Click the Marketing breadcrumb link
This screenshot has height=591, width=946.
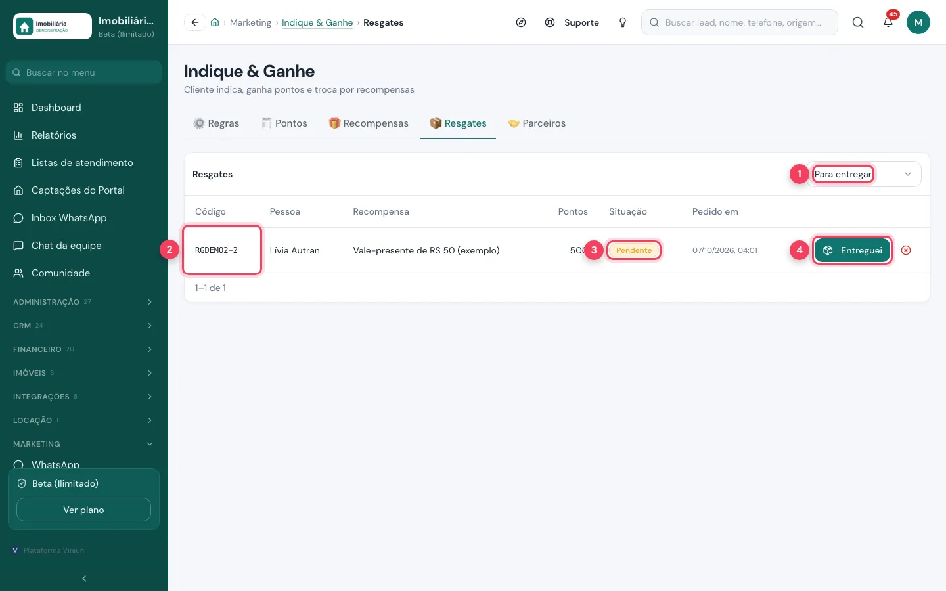tap(250, 22)
